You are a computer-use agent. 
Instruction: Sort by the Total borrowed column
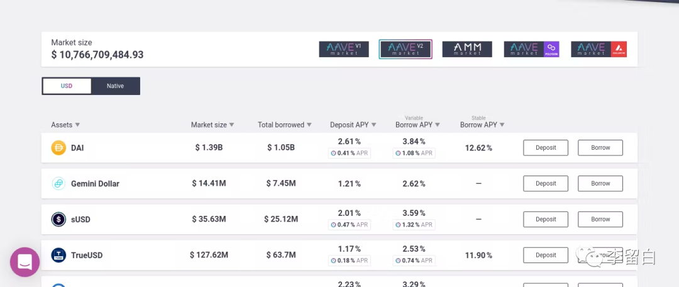point(285,125)
